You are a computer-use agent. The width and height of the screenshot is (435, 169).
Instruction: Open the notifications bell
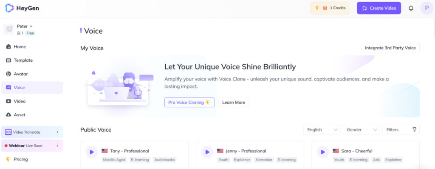pyautogui.click(x=411, y=8)
